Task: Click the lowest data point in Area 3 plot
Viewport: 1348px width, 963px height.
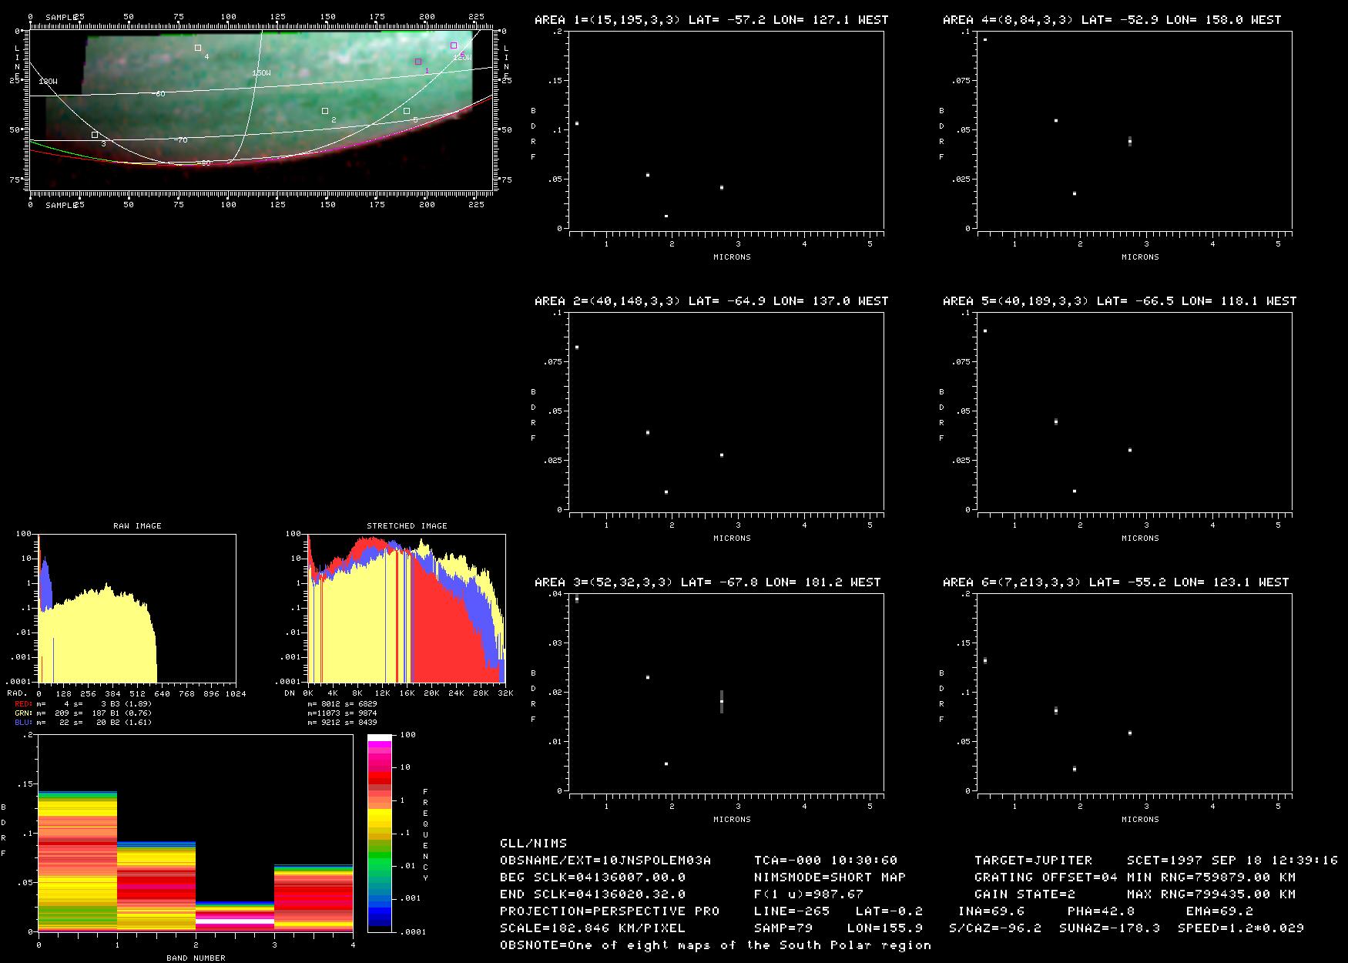Action: click(666, 763)
